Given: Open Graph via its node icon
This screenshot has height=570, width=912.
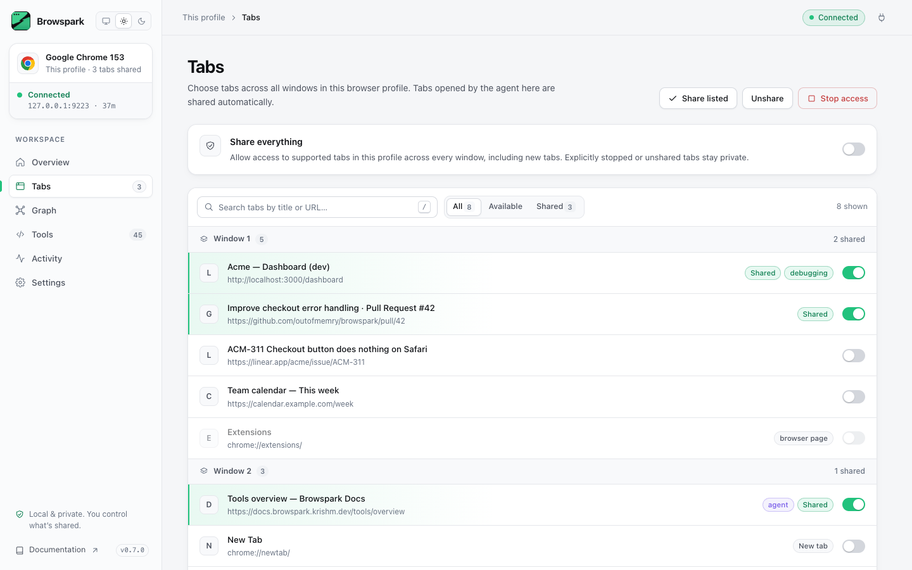Looking at the screenshot, I should pos(20,210).
